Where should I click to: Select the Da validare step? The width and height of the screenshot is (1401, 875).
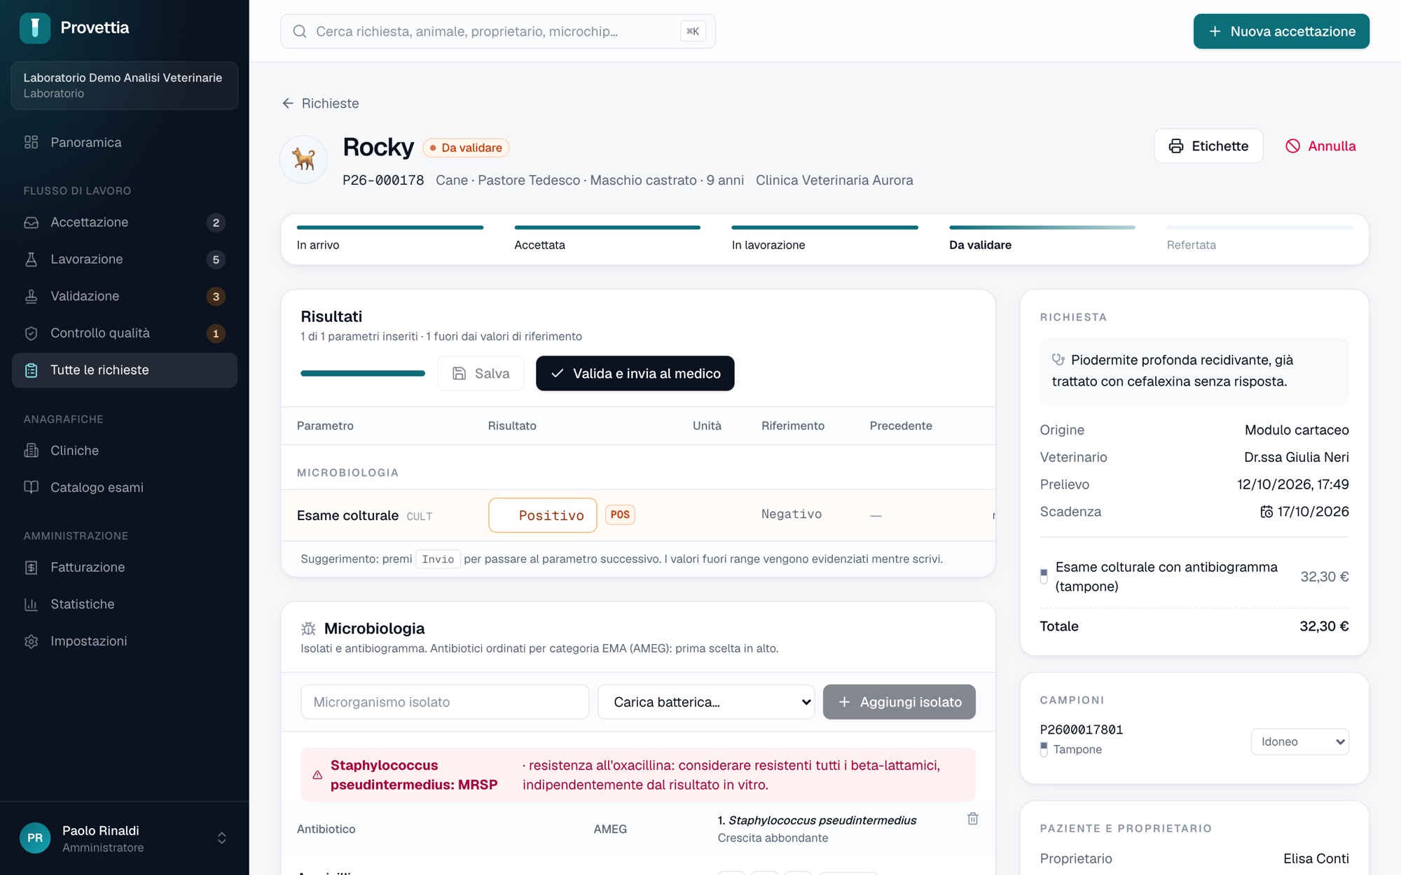1042,239
